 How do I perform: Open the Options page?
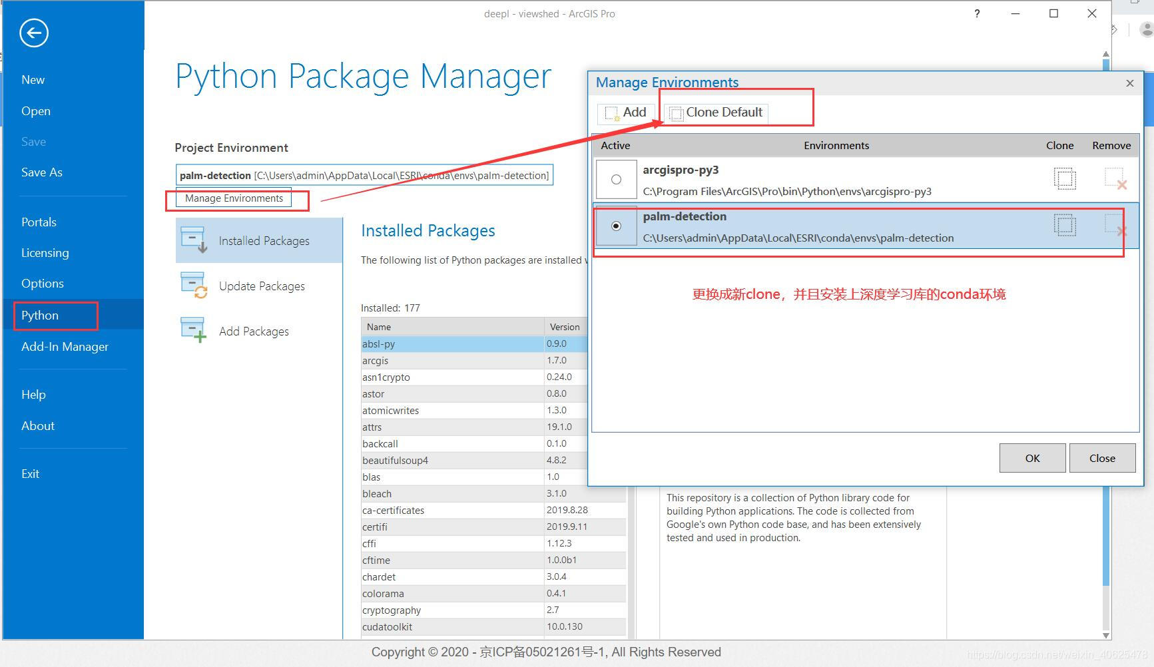click(x=42, y=284)
